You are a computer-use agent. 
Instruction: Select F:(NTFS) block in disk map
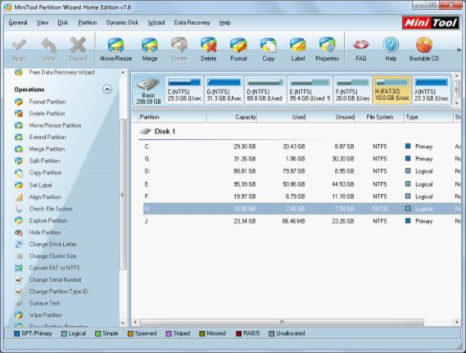pos(352,90)
